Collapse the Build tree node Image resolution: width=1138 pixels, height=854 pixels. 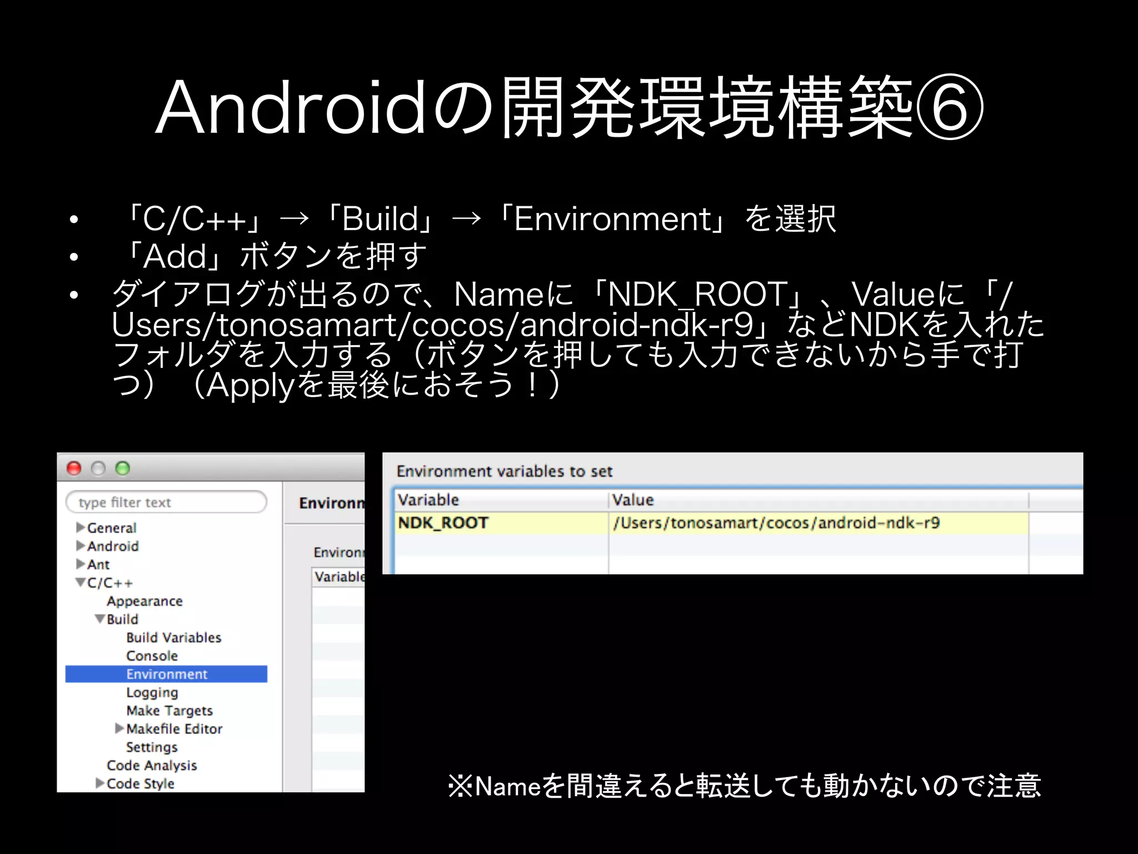click(100, 618)
